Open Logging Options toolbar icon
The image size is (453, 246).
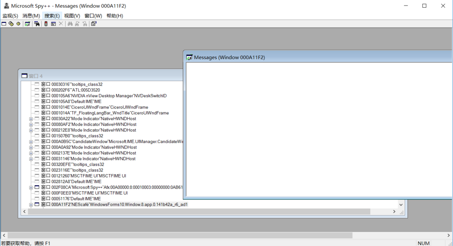[53, 24]
